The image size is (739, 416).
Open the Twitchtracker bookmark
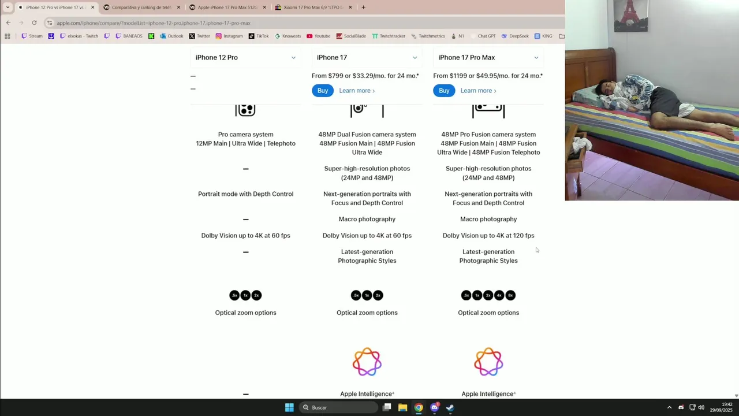point(389,36)
